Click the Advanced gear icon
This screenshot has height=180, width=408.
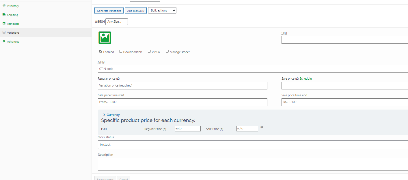point(4,41)
